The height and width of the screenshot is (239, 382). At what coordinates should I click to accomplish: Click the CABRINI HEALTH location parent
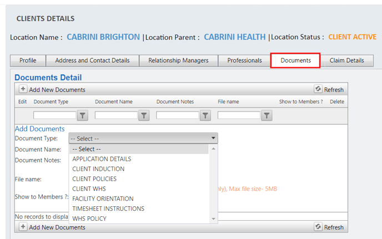pos(235,37)
